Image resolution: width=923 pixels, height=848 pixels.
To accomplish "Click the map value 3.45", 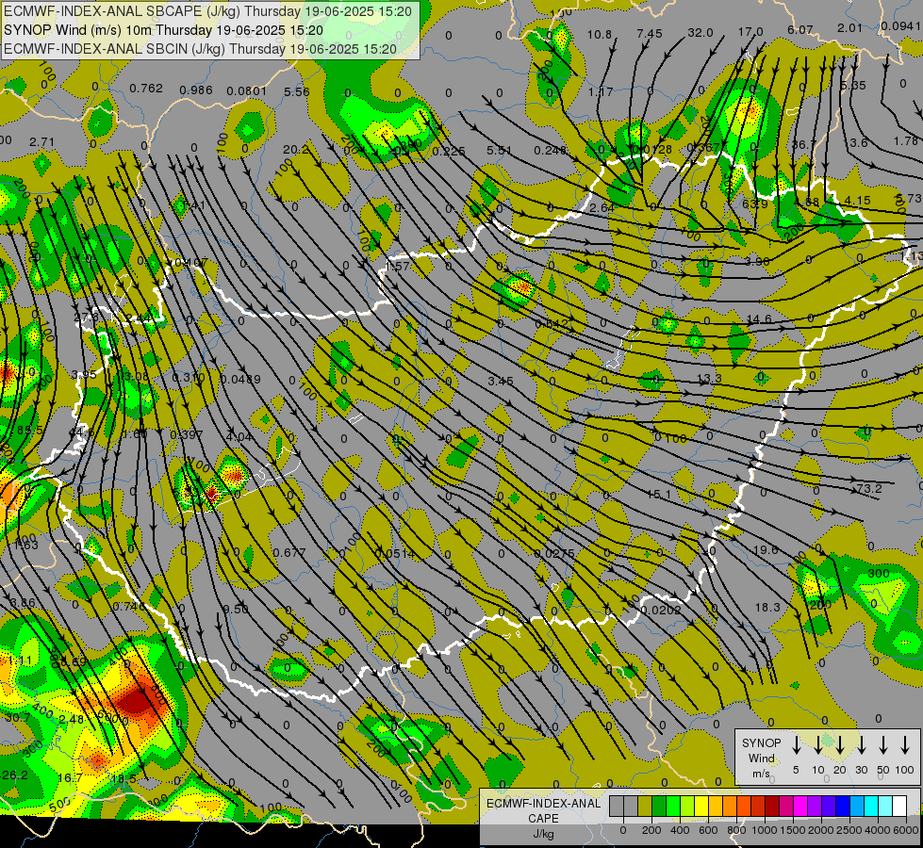I will pos(501,382).
